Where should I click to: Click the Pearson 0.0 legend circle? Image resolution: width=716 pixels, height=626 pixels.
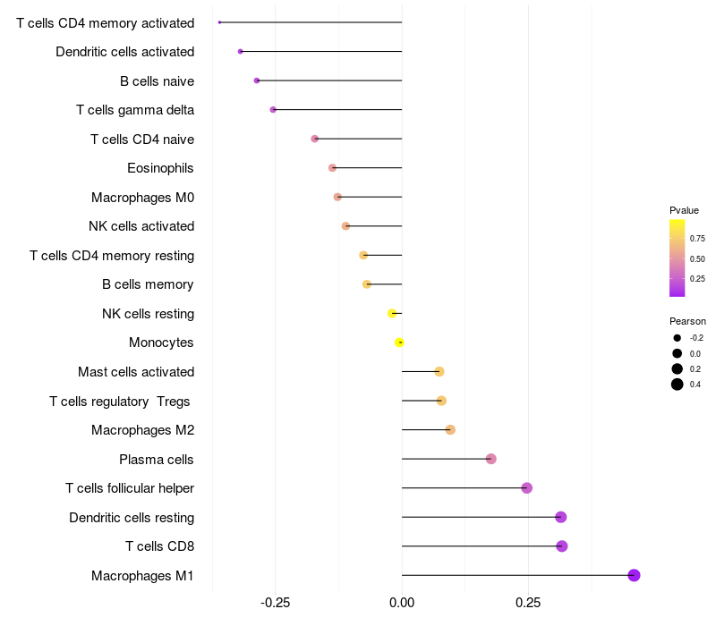click(x=678, y=353)
